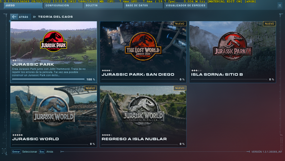Switch to the Configuración tab
The image size is (285, 161).
(x=63, y=6)
